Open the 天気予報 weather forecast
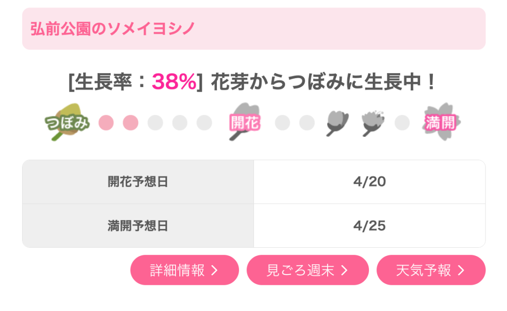The height and width of the screenshot is (311, 507). pos(431,270)
